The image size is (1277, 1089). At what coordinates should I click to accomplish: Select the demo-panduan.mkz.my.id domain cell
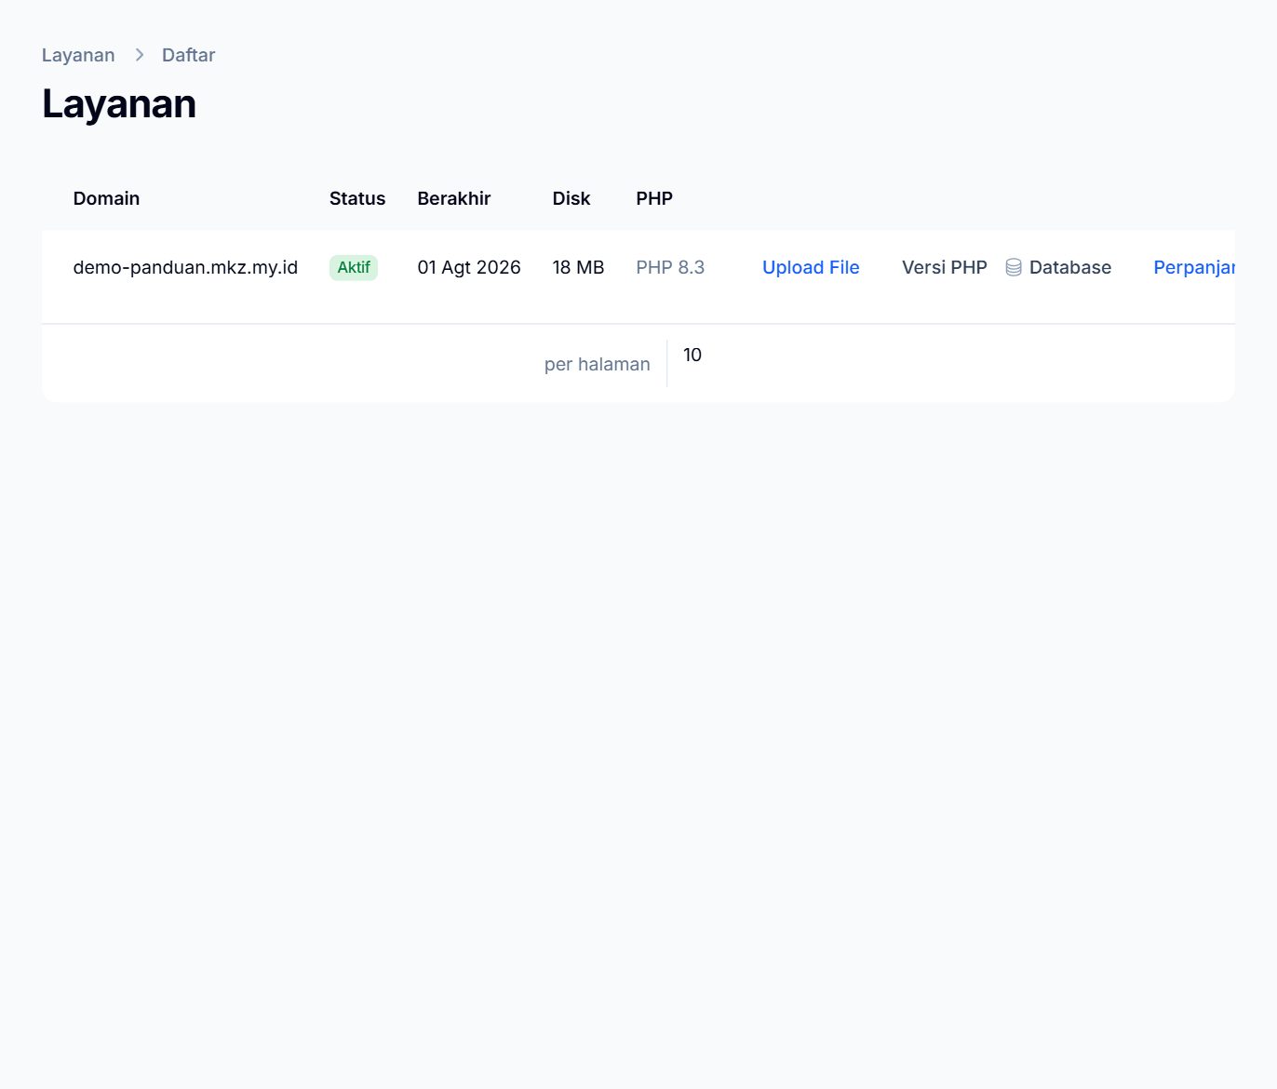point(185,267)
